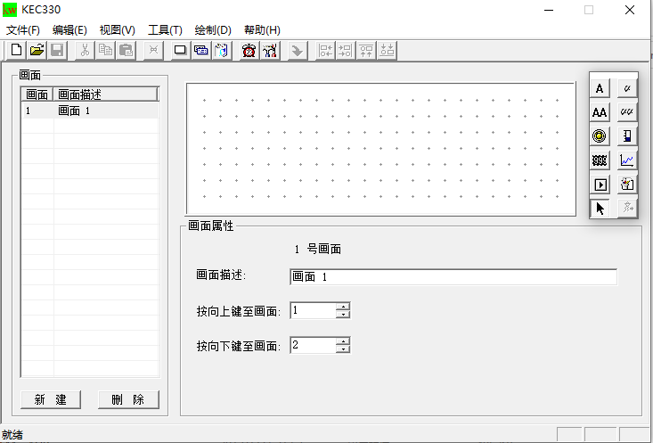Click the 画面描述 column header
Viewport: 653px width, 443px height.
pyautogui.click(x=105, y=94)
